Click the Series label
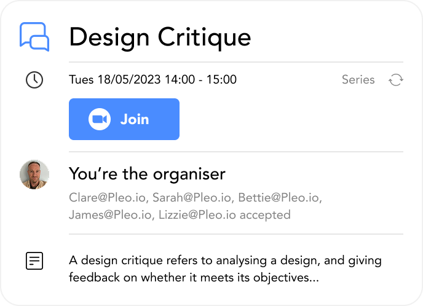The image size is (423, 306). (358, 80)
